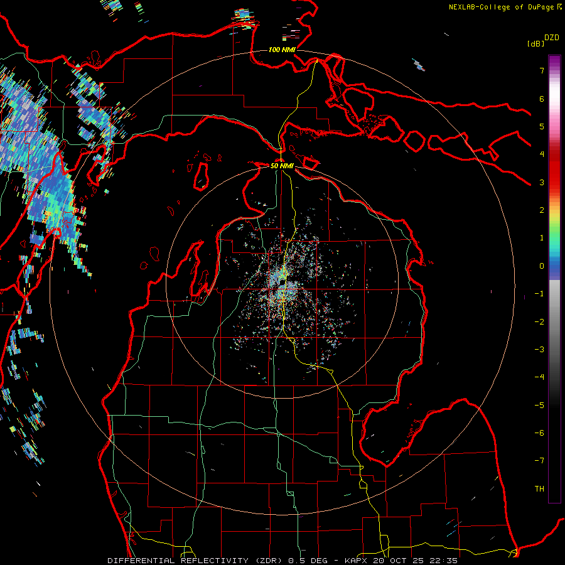Viewport: 565px width, 565px height.
Task: Click the 22:35 timestamp
Action: [x=444, y=561]
